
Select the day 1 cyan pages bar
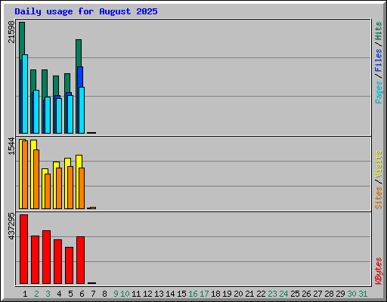(x=25, y=94)
